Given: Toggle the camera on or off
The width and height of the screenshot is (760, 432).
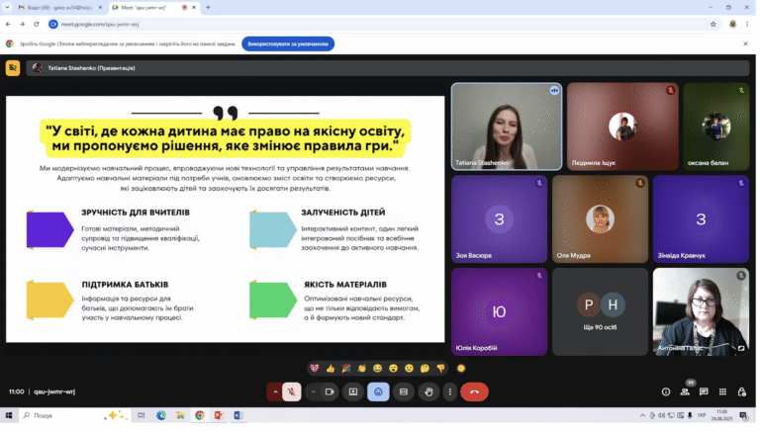Looking at the screenshot, I should pos(332,393).
